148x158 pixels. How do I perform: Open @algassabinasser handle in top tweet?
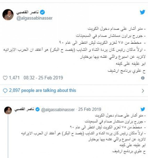coord(35,18)
